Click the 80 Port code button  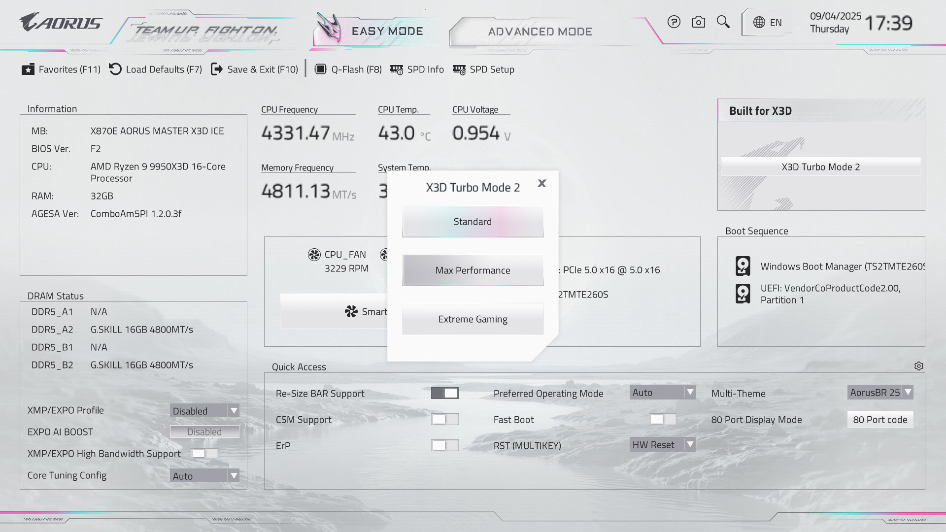click(880, 420)
